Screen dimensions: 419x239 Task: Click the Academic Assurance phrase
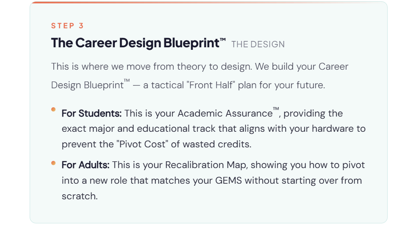225,114
